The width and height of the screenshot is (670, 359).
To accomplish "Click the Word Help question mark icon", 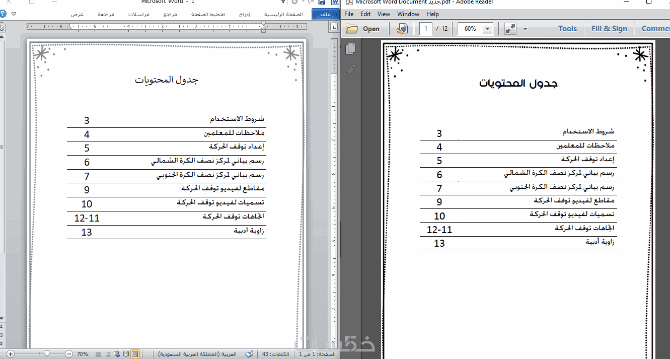I will 3,14.
